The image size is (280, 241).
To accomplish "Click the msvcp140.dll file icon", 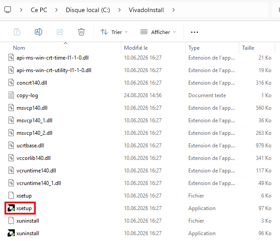I will (x=11, y=108).
